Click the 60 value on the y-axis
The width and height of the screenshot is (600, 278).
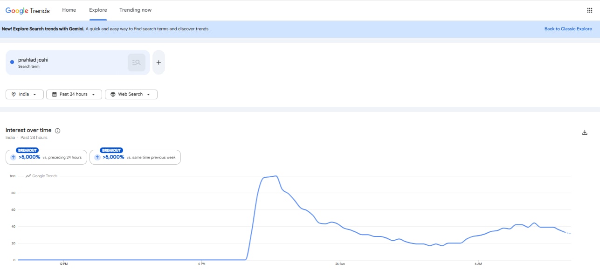[14, 210]
